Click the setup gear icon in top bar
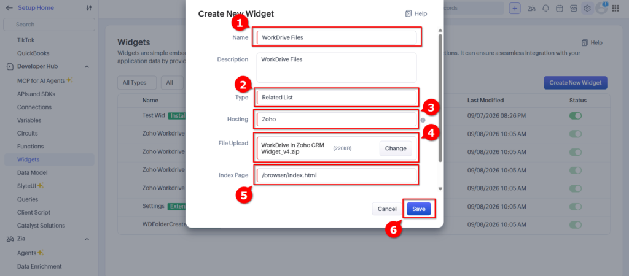Screen dimensions: 629x276 587,8
